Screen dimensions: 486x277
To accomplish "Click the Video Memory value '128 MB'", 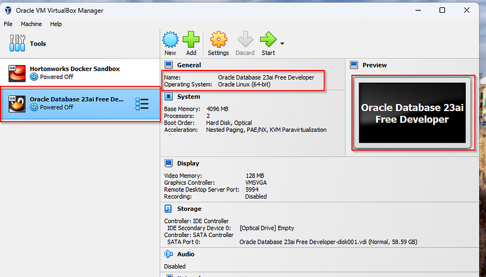I will (x=255, y=176).
